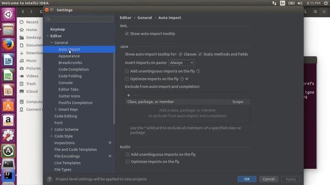Expand the Color Scheme node
The width and height of the screenshot is (330, 185).
click(x=52, y=129)
